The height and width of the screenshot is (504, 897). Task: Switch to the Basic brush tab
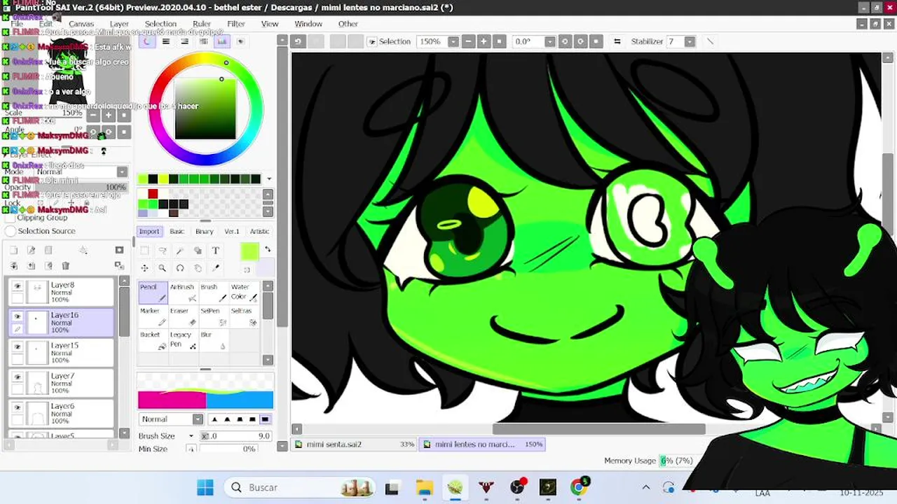[x=177, y=231]
